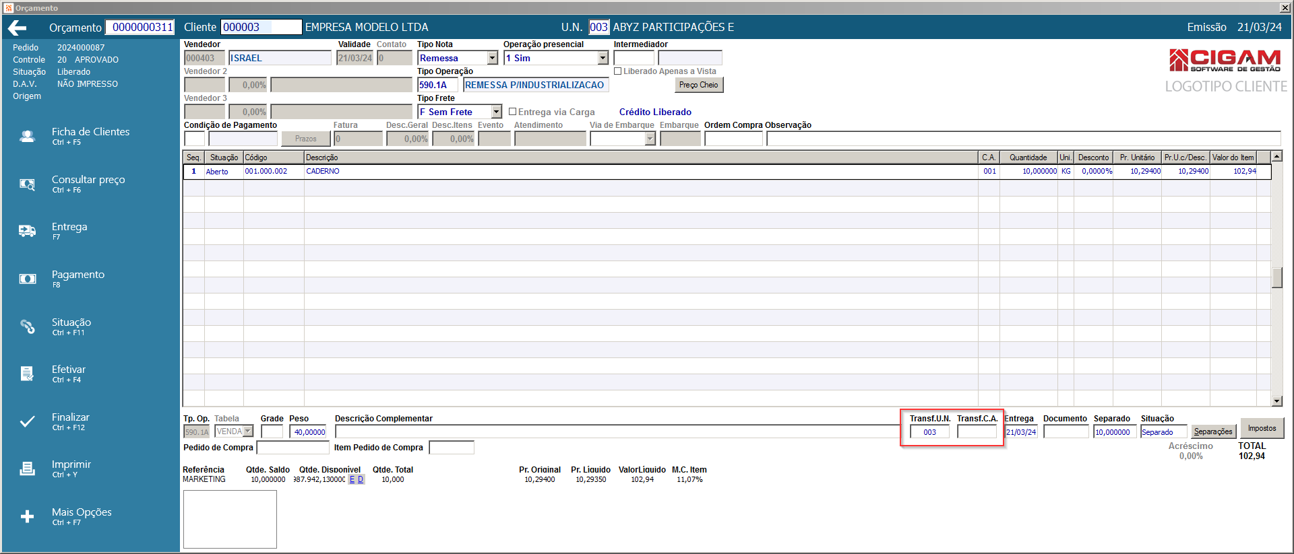Click the back arrow icon
The image size is (1294, 554).
(x=17, y=28)
